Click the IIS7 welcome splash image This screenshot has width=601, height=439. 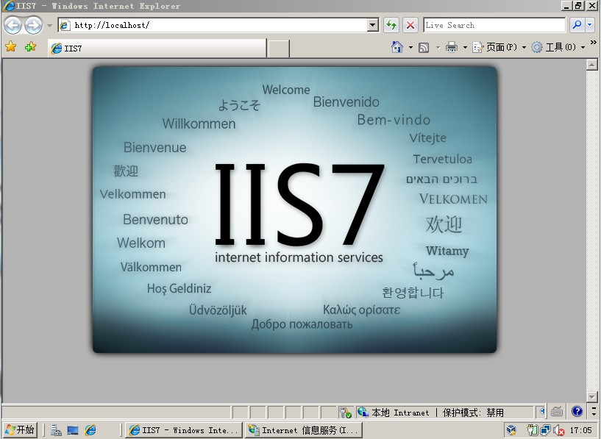click(294, 210)
